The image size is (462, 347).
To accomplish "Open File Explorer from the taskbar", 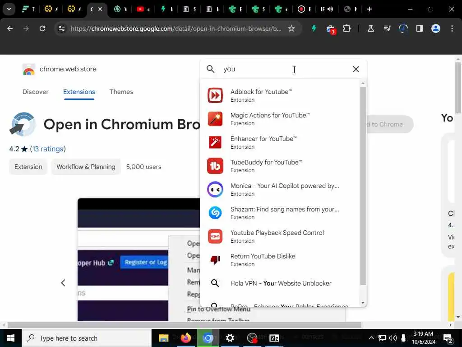I will click(x=163, y=338).
